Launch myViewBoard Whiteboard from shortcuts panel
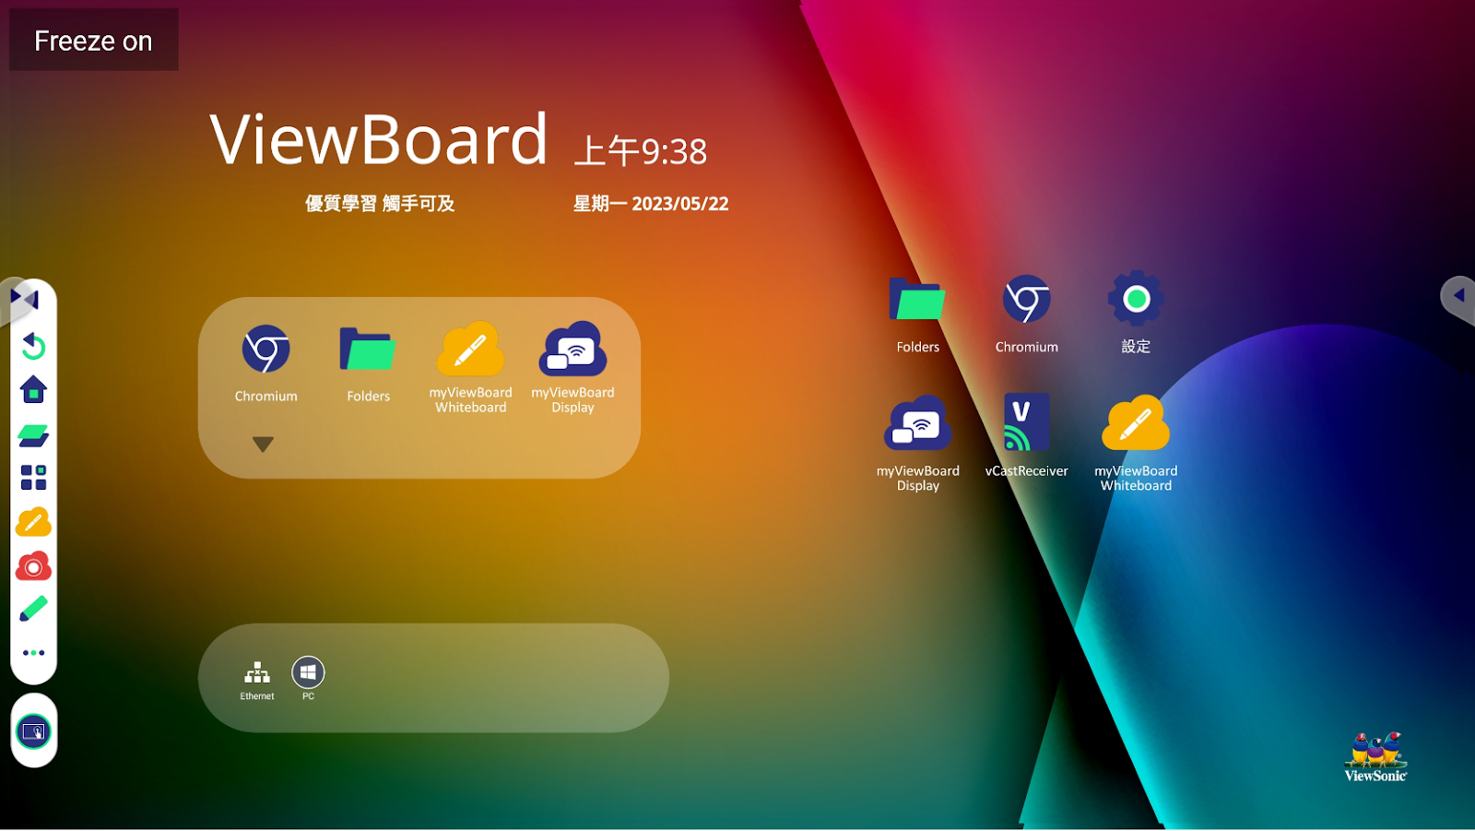Viewport: 1475px width, 831px height. (470, 350)
